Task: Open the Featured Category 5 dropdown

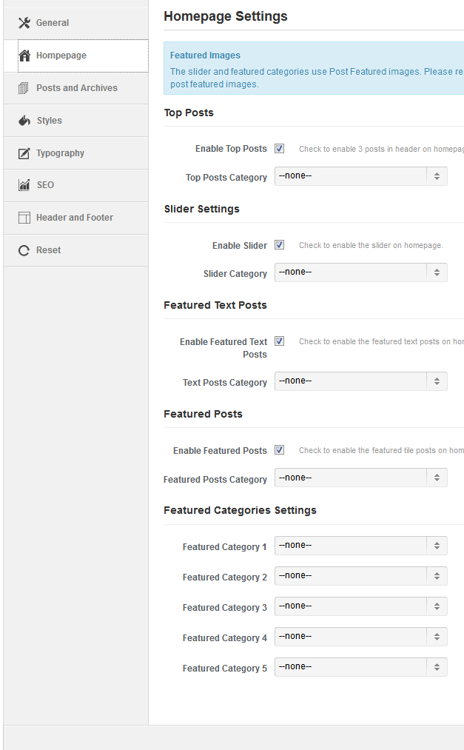Action: pos(360,667)
